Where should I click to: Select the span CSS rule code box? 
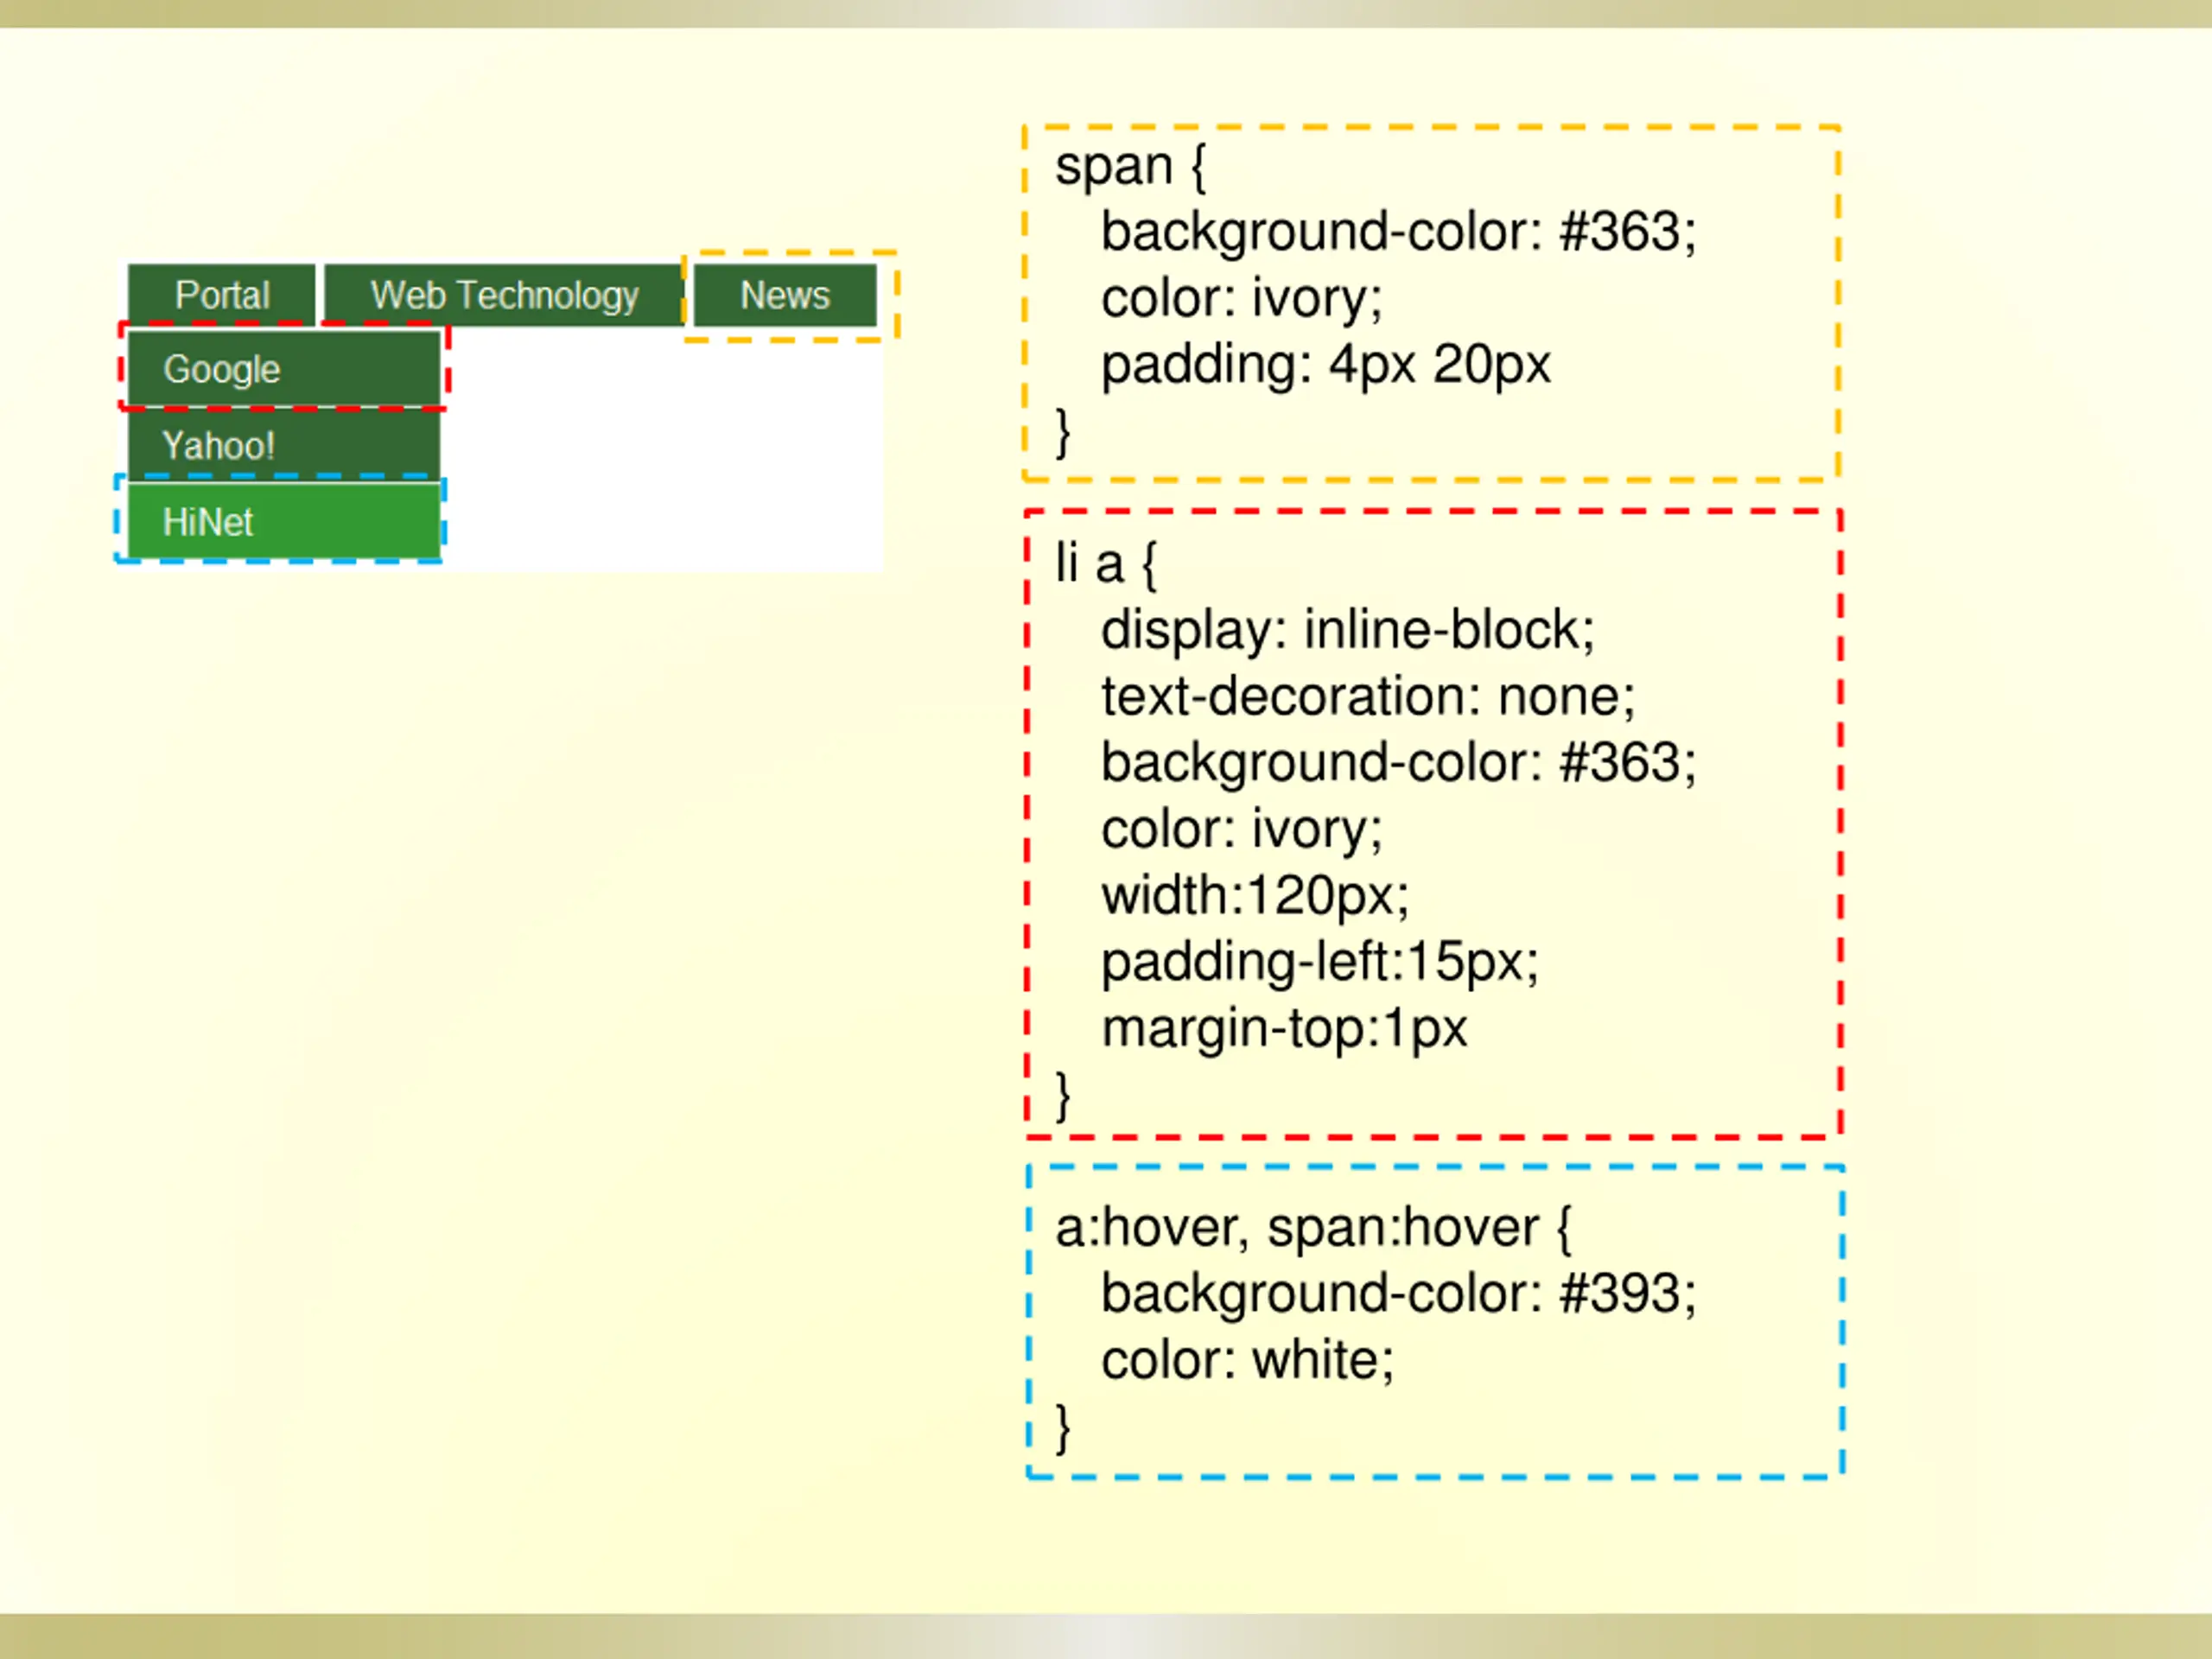tap(1431, 303)
